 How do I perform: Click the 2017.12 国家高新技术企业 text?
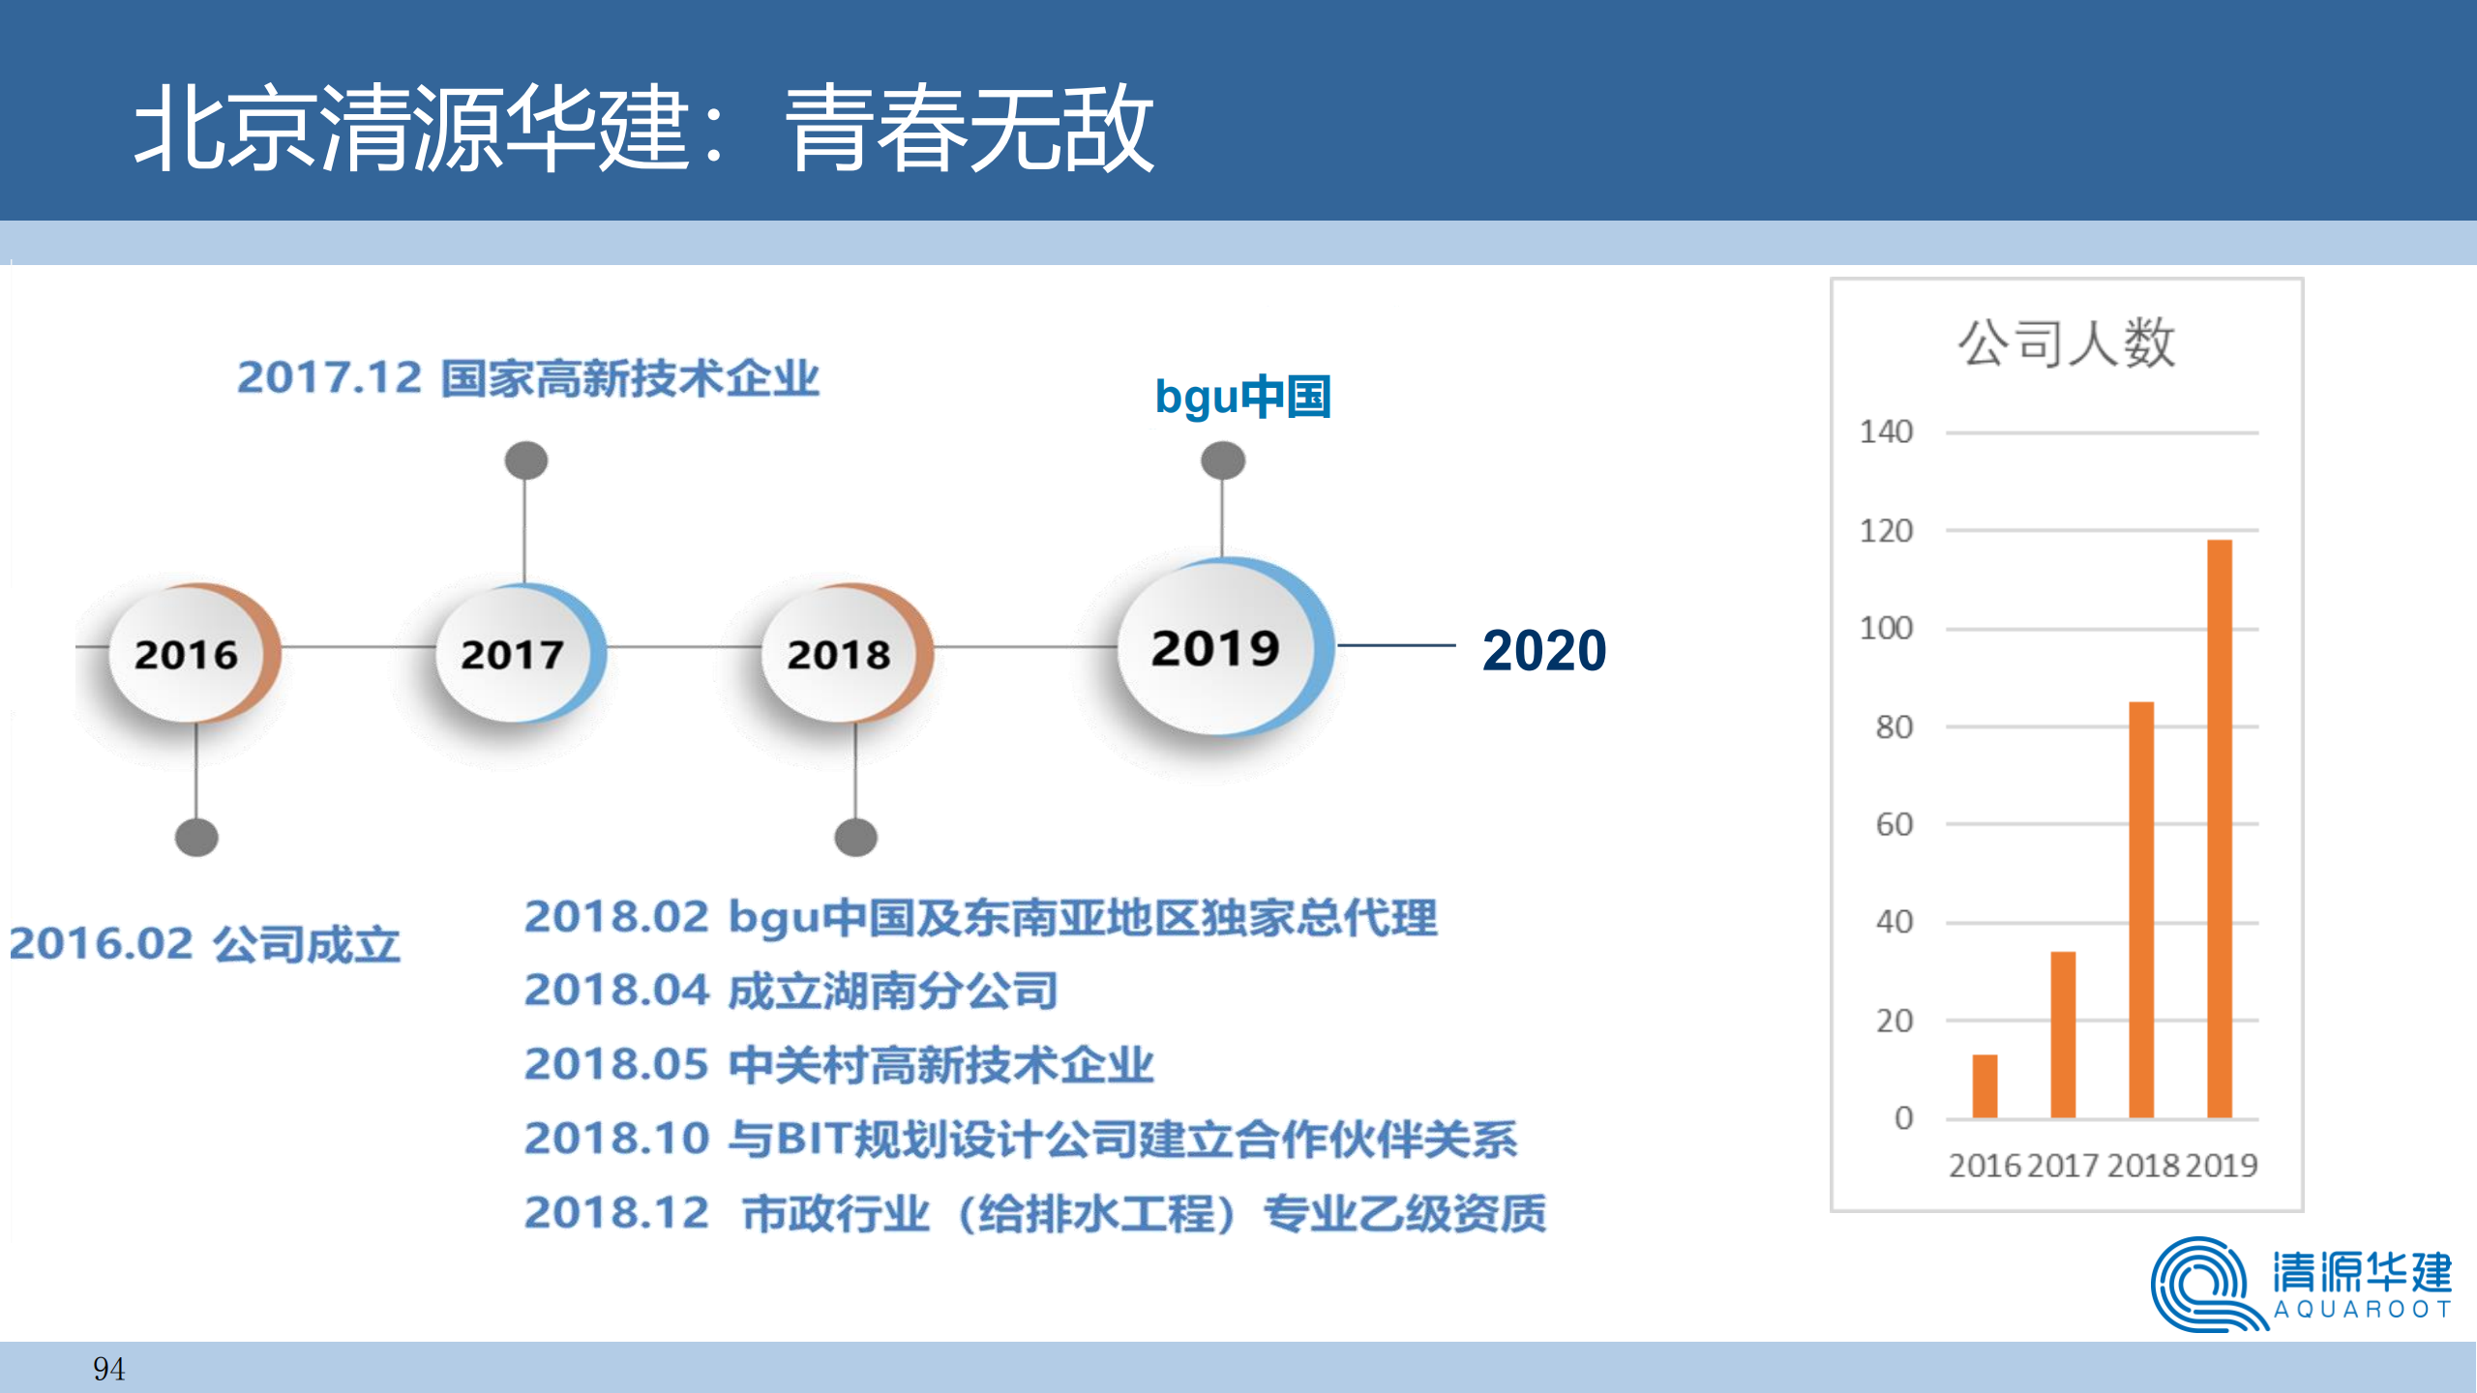point(528,377)
